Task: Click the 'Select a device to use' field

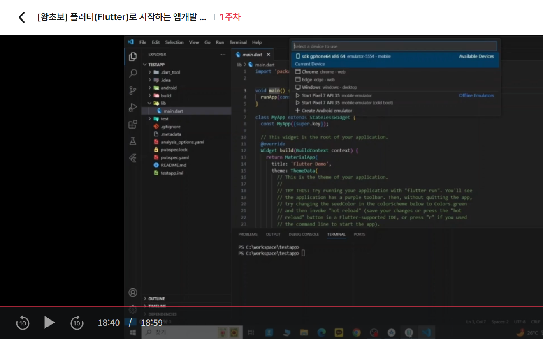Action: [394, 46]
